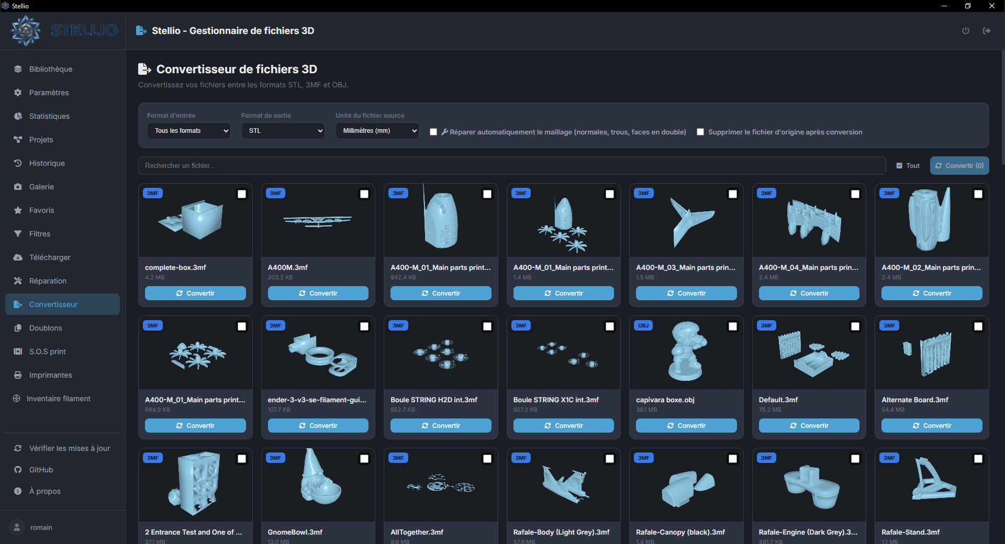Image resolution: width=1005 pixels, height=544 pixels.
Task: Open the Format d'entrée dropdown
Action: pyautogui.click(x=189, y=131)
